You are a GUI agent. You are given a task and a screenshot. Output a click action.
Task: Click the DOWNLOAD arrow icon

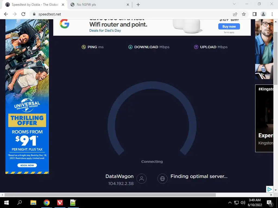(130, 47)
